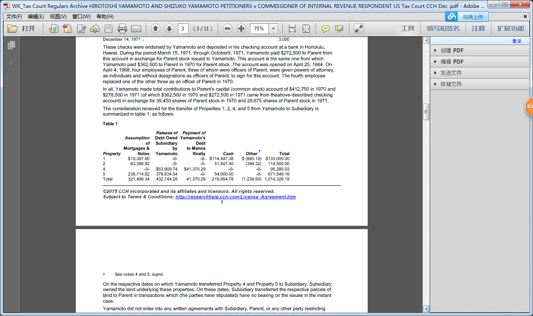Click the convert file to PDF icon

(53, 29)
